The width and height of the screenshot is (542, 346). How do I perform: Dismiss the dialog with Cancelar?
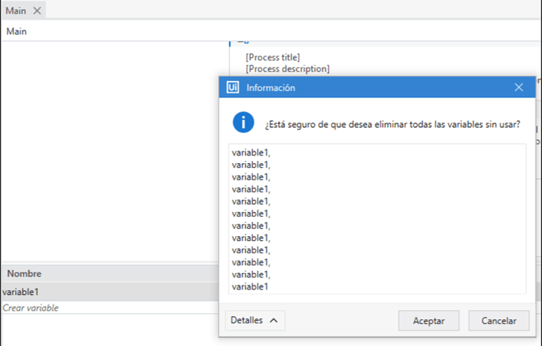[x=499, y=321]
